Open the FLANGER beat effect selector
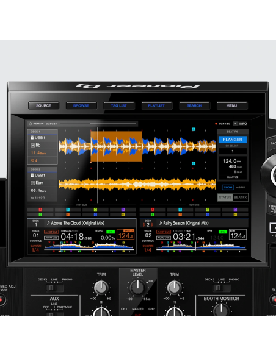 click(x=233, y=140)
